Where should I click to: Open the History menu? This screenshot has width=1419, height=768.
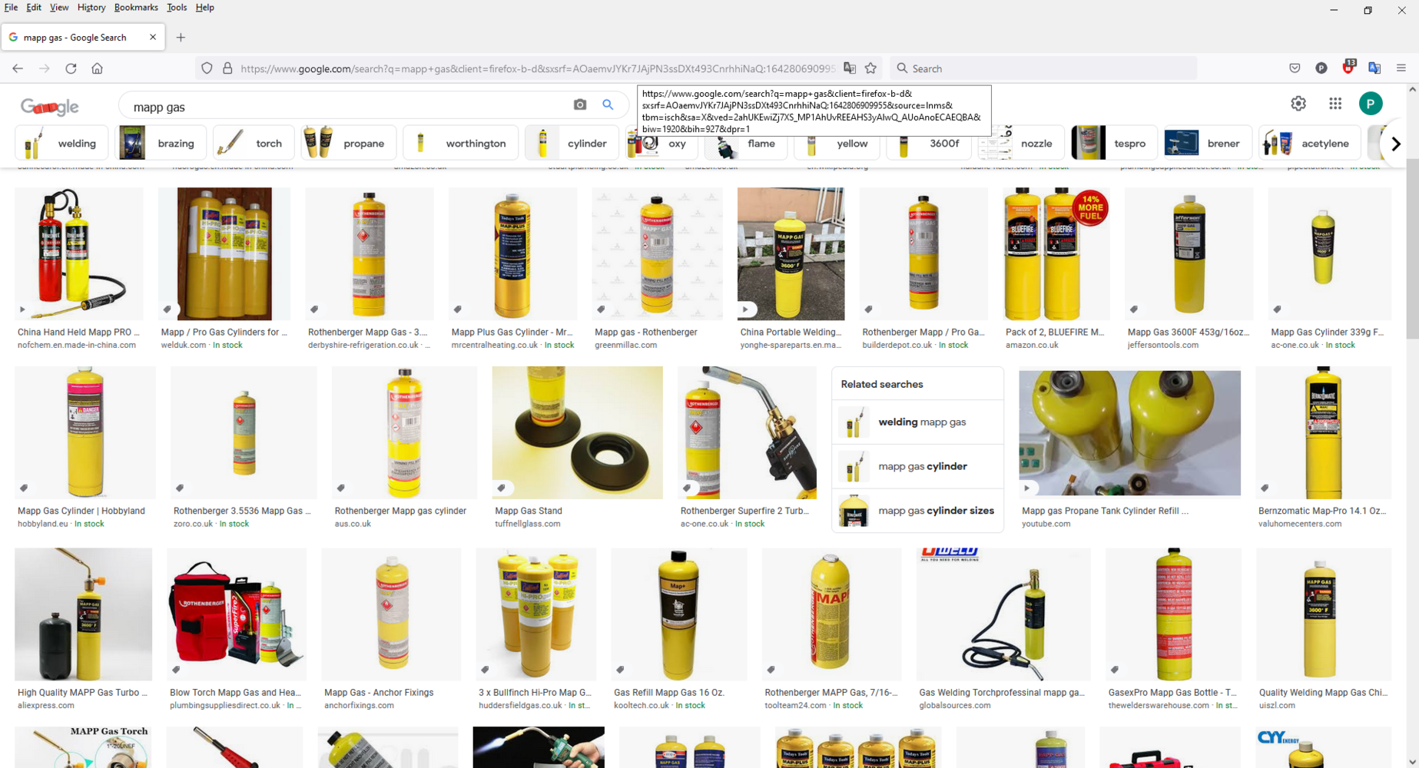pos(91,8)
